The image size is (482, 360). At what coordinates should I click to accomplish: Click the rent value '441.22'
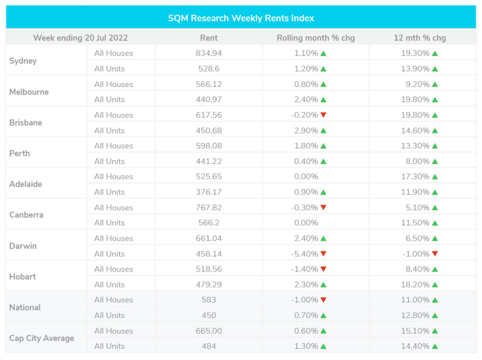tap(209, 161)
